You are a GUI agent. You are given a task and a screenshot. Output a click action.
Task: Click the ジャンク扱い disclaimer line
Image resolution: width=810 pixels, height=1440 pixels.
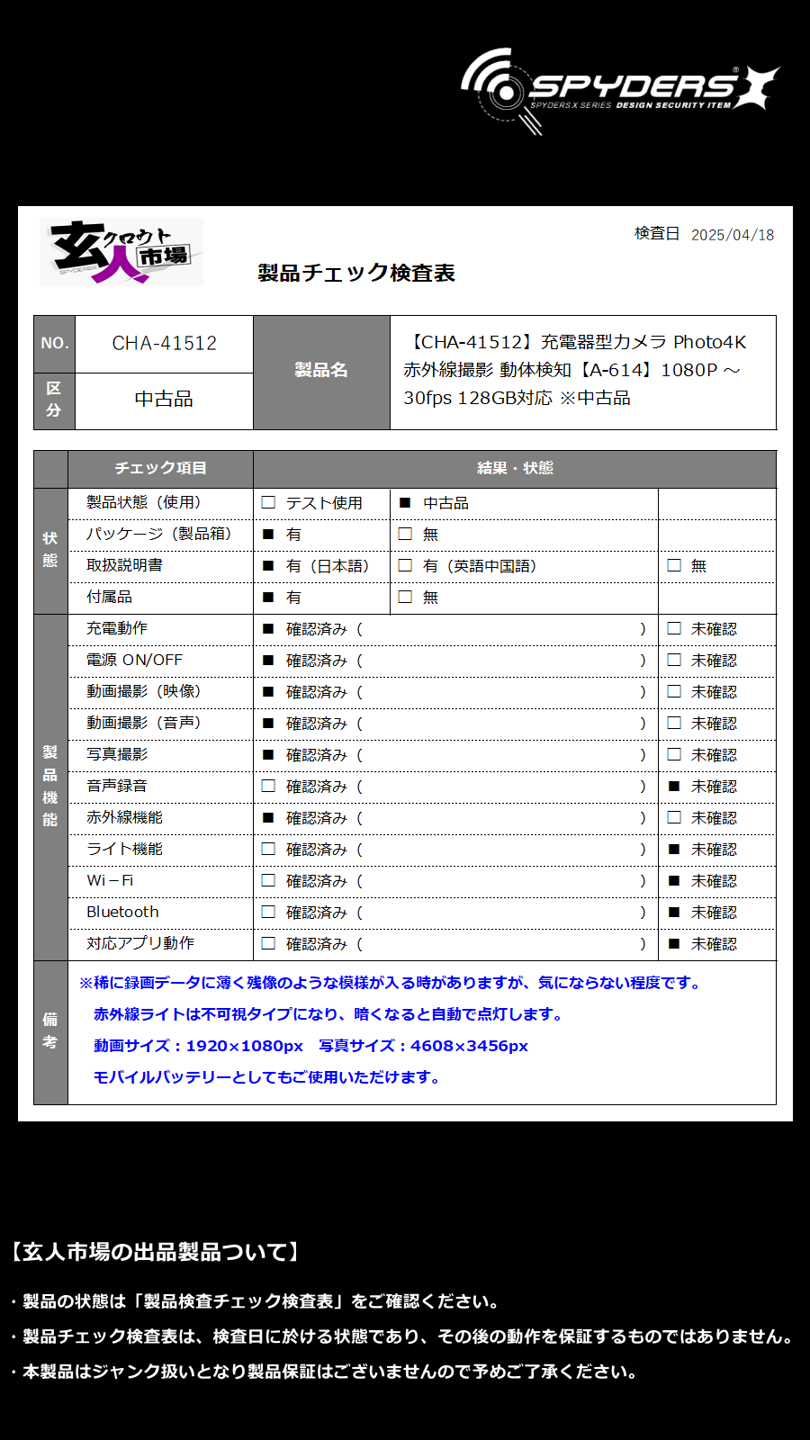(x=323, y=1372)
